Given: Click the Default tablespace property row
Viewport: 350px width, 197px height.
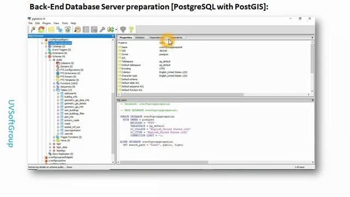Looking at the screenshot, I should (214, 65).
